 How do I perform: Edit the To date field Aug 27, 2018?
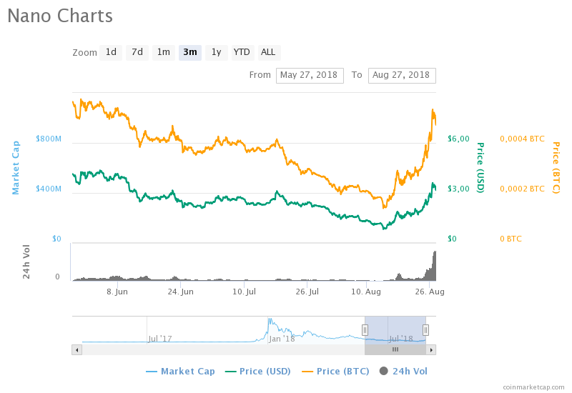coord(402,76)
